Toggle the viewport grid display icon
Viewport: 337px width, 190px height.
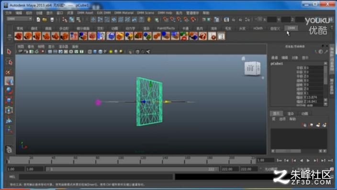[50, 52]
